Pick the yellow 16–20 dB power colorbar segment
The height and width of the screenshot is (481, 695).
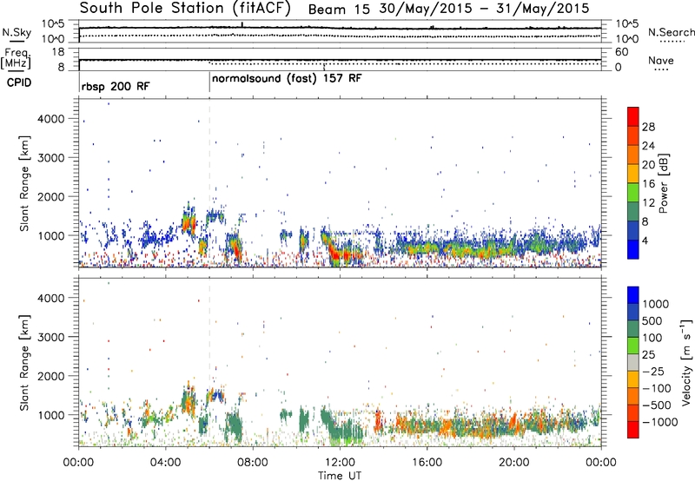point(633,174)
